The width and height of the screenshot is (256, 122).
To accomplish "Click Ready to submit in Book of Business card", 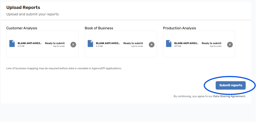I will [x=133, y=43].
